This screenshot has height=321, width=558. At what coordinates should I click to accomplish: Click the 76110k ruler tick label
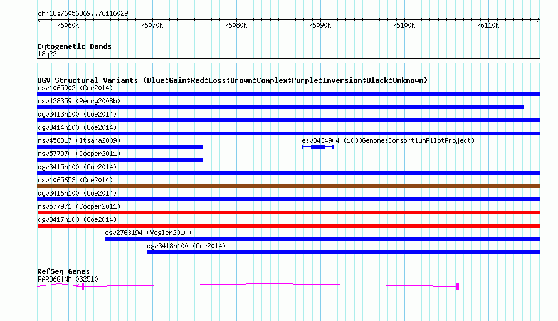488,25
